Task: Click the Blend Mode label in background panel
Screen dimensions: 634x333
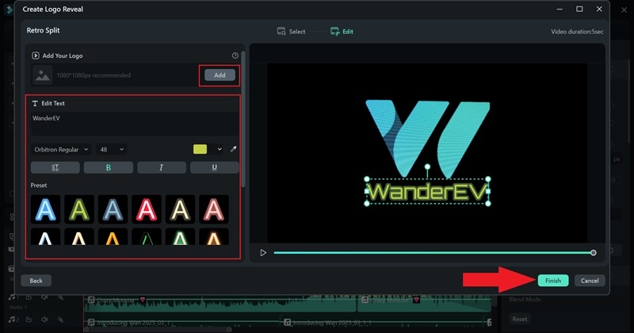Action: (525, 300)
